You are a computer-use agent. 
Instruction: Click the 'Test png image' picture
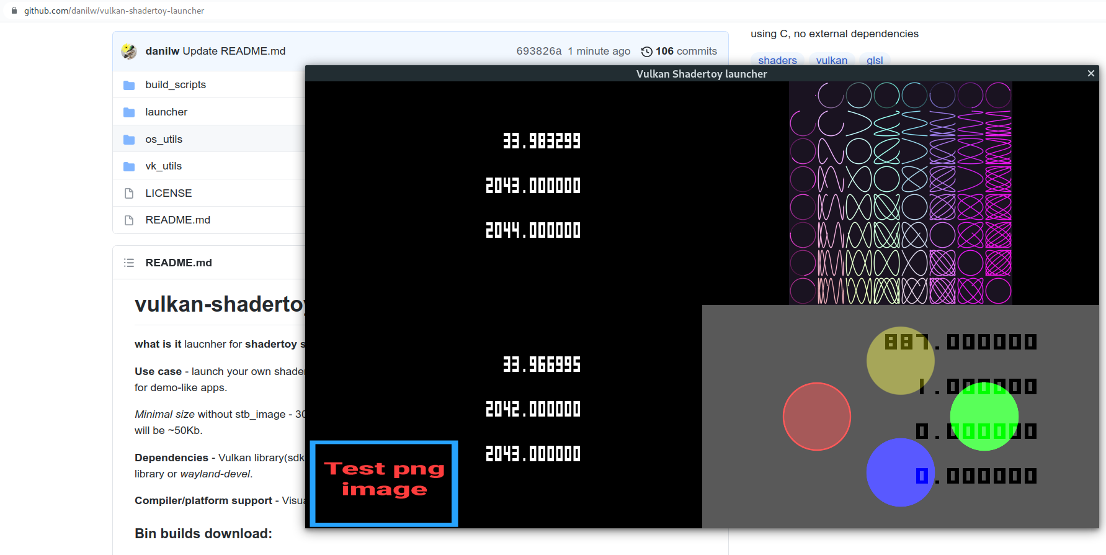(384, 484)
